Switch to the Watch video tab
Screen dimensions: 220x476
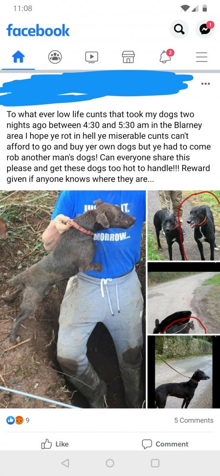click(x=91, y=57)
